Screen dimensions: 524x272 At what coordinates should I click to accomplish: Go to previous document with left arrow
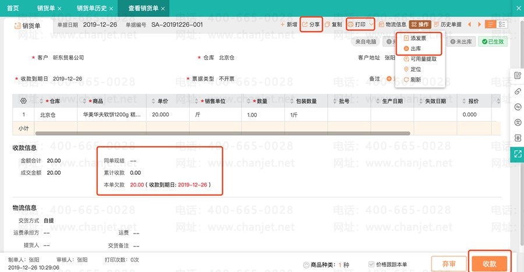click(x=469, y=24)
